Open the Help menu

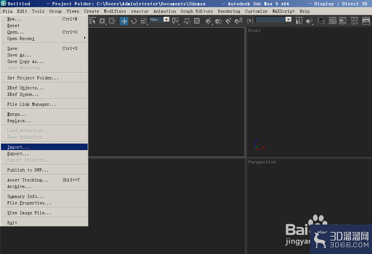click(x=304, y=11)
